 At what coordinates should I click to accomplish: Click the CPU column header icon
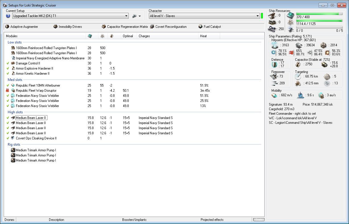pos(90,36)
